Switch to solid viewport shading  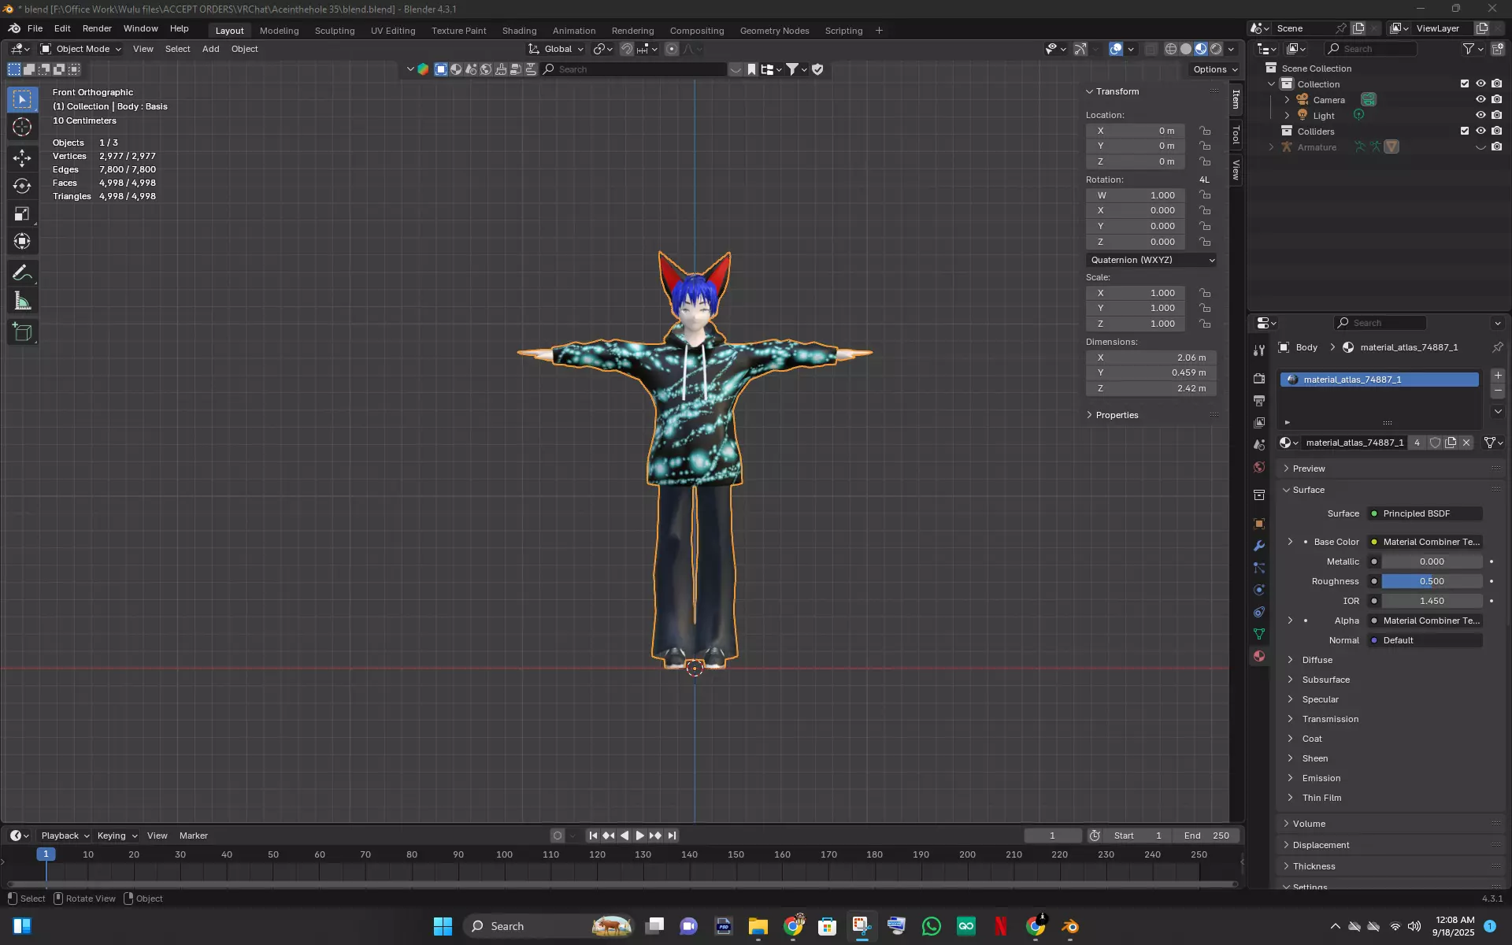tap(1186, 49)
